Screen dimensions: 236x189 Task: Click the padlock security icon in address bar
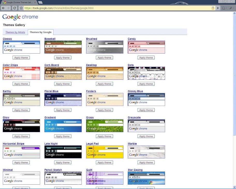click(x=213, y=8)
